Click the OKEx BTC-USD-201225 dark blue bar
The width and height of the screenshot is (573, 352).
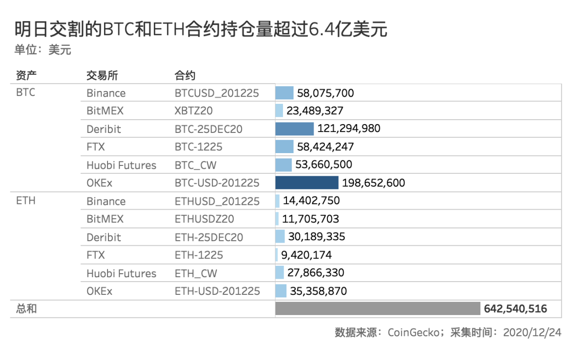307,183
